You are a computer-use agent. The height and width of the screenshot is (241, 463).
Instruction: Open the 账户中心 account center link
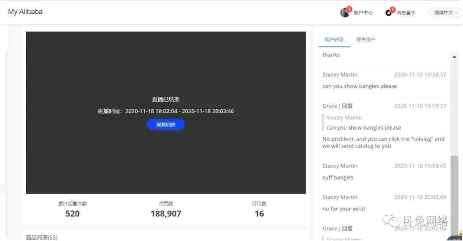coord(363,13)
